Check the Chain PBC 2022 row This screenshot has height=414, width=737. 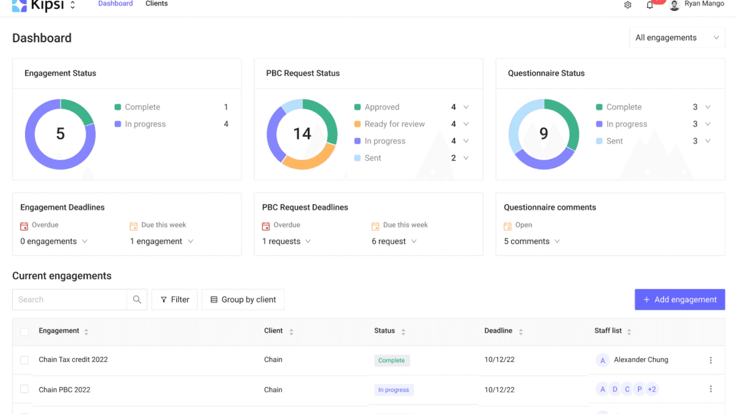click(x=25, y=389)
